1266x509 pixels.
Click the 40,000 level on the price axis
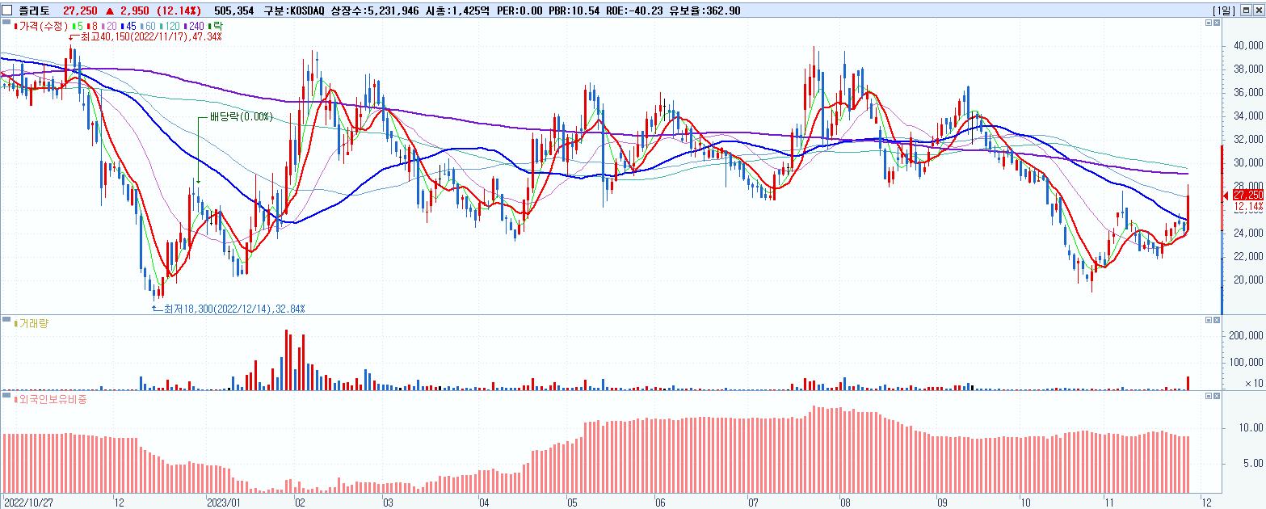click(1249, 46)
